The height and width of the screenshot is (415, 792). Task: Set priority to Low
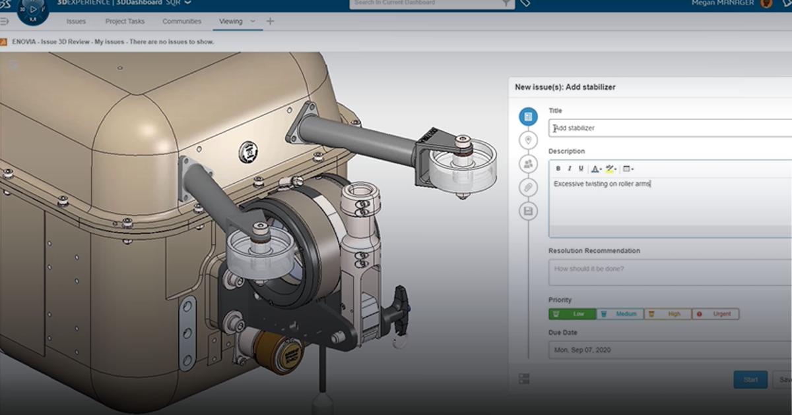(x=572, y=314)
